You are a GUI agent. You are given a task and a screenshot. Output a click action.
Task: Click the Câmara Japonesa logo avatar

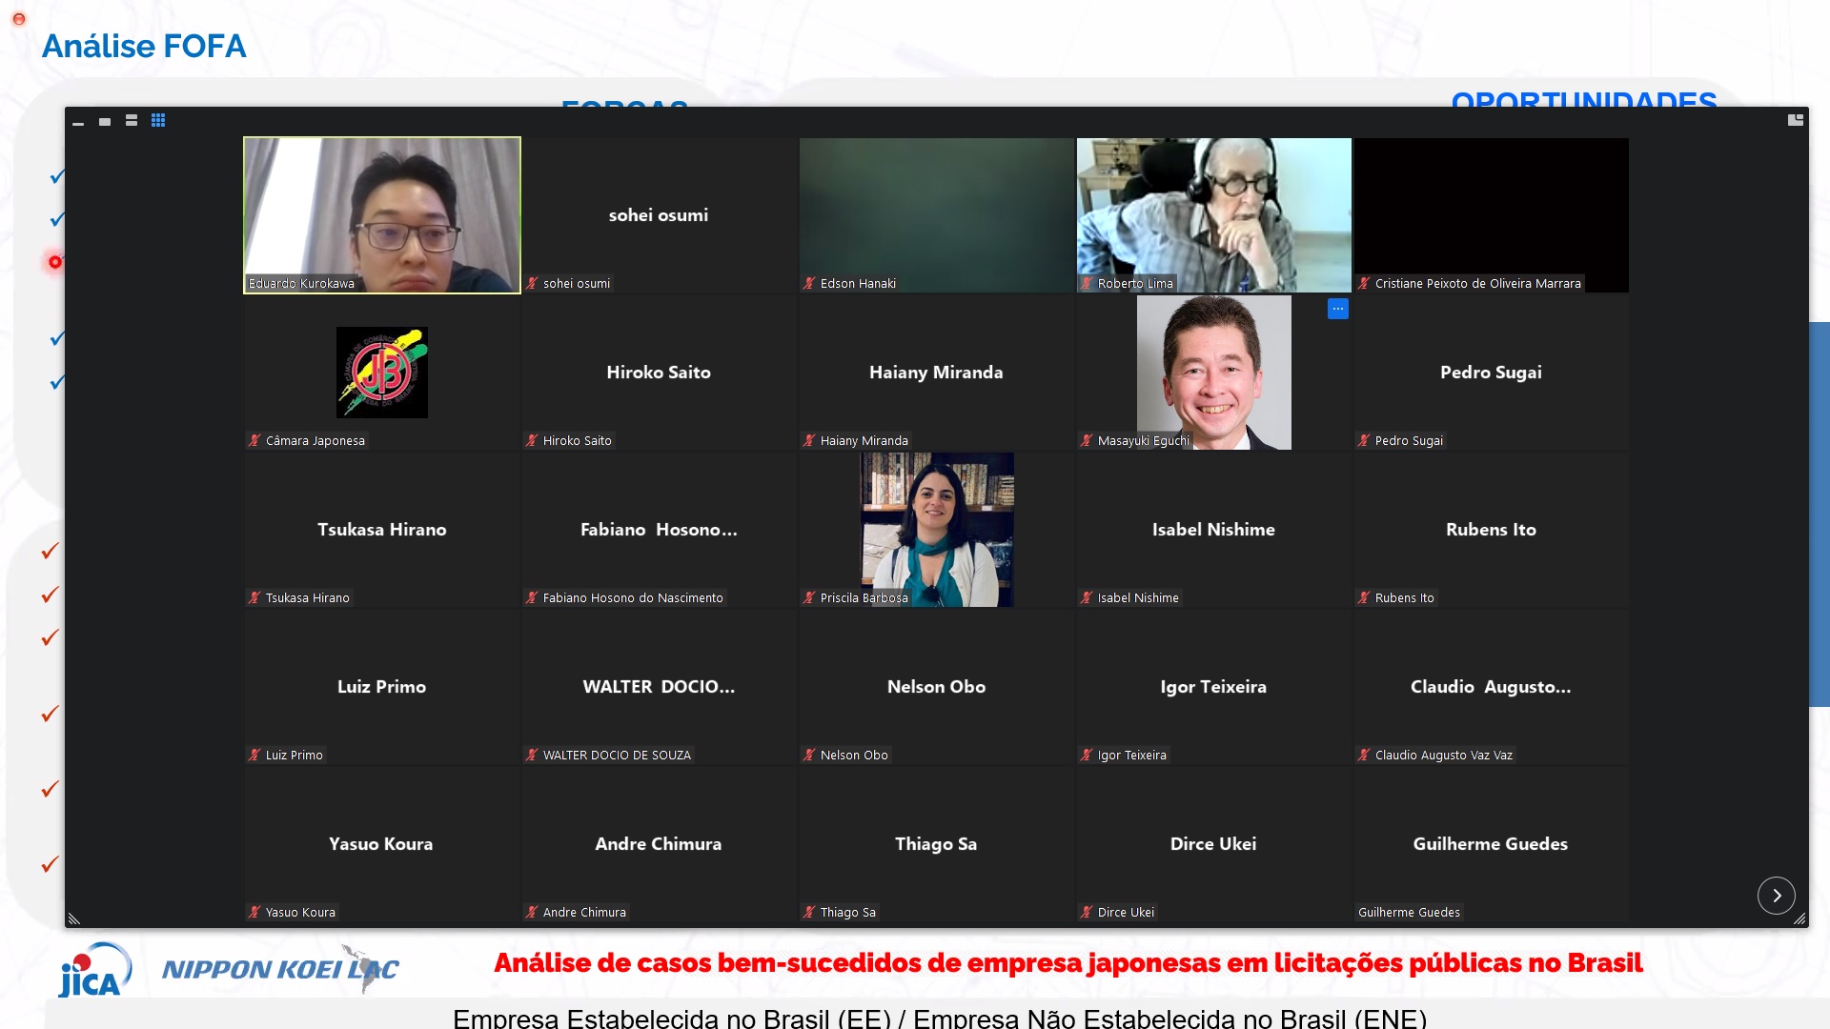click(381, 373)
